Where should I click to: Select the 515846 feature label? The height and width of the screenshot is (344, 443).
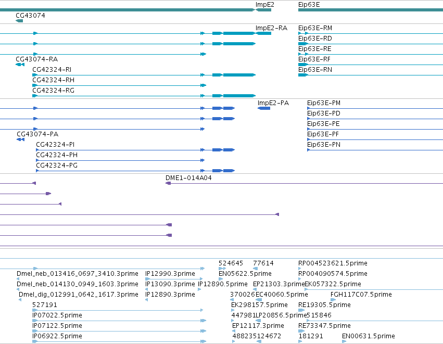319,315
